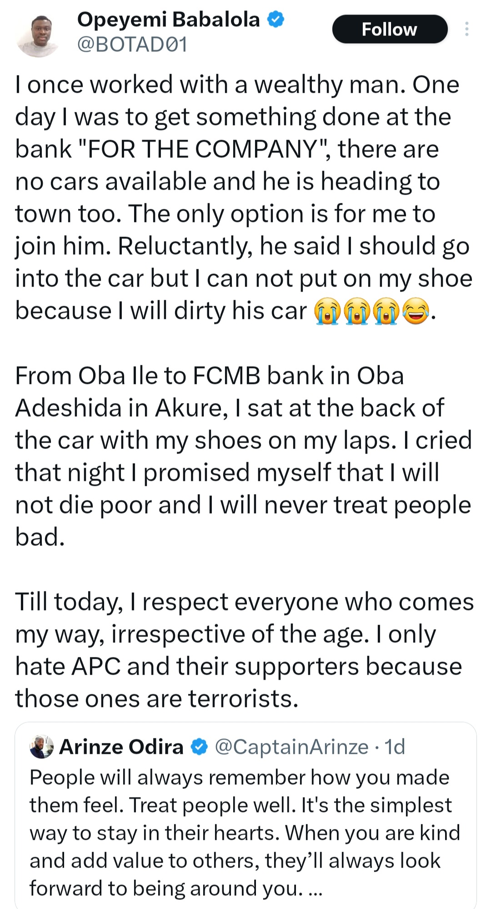
Task: Click the first crying emoji
Action: tap(327, 313)
